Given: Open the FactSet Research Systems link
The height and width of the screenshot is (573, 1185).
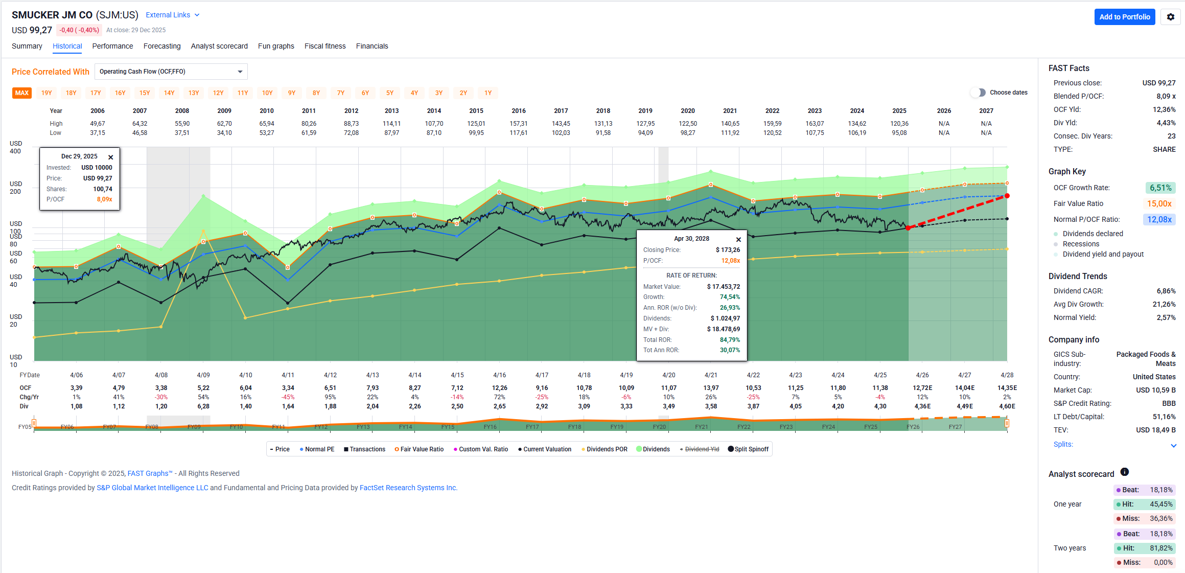Looking at the screenshot, I should click(408, 488).
